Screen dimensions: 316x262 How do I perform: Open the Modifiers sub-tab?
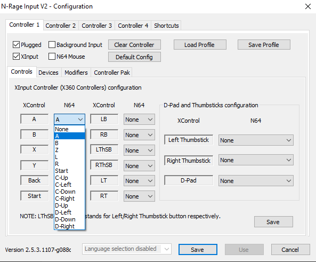pyautogui.click(x=76, y=73)
